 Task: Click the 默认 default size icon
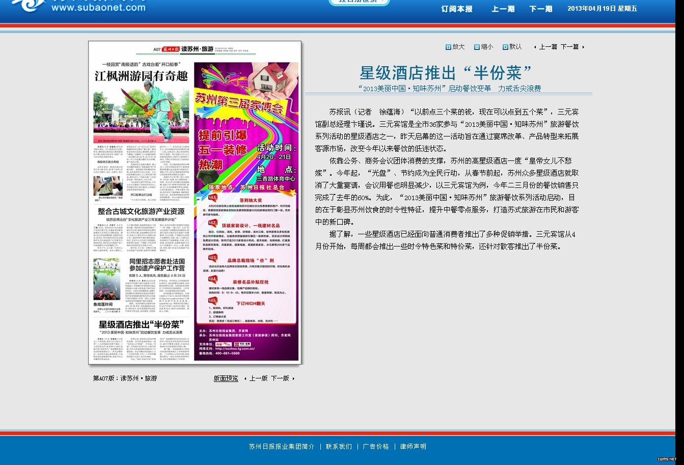click(505, 47)
